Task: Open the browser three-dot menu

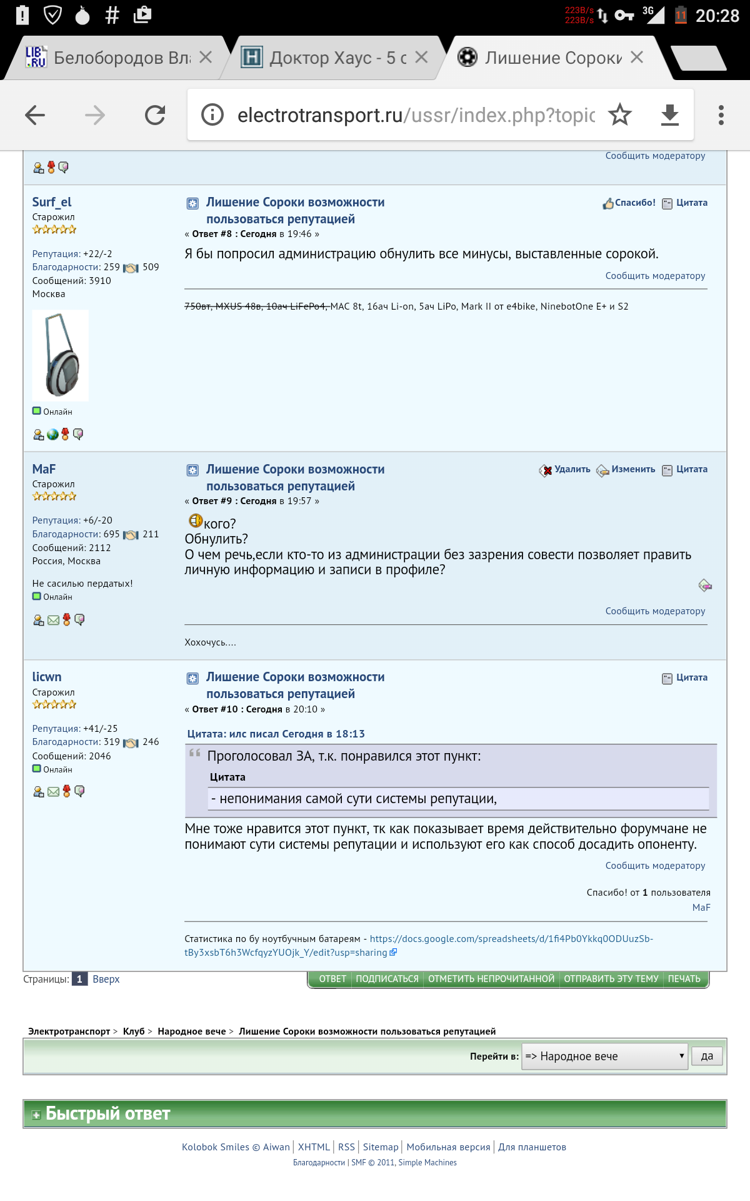Action: pyautogui.click(x=721, y=115)
